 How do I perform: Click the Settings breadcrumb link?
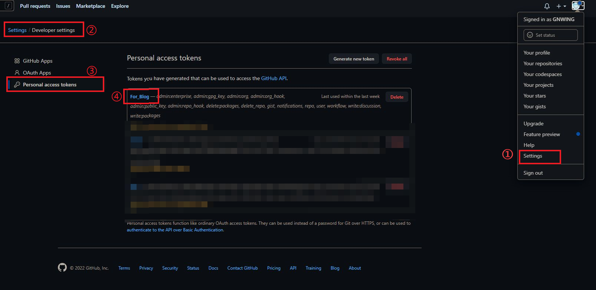[17, 30]
